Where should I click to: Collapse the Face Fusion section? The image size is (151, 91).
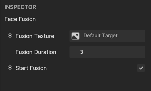[x=20, y=19]
